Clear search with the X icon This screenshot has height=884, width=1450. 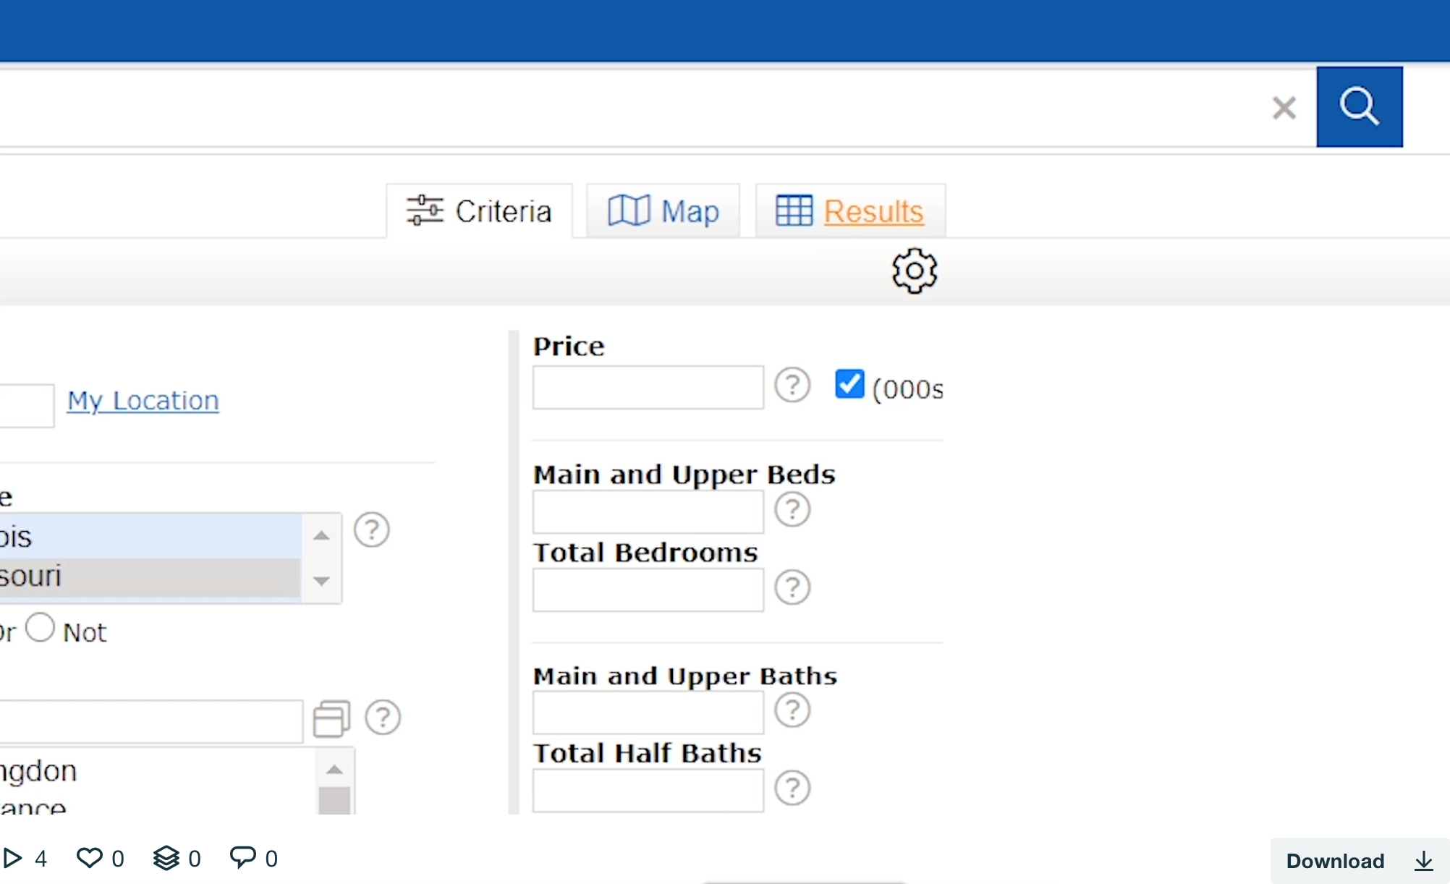(x=1284, y=108)
